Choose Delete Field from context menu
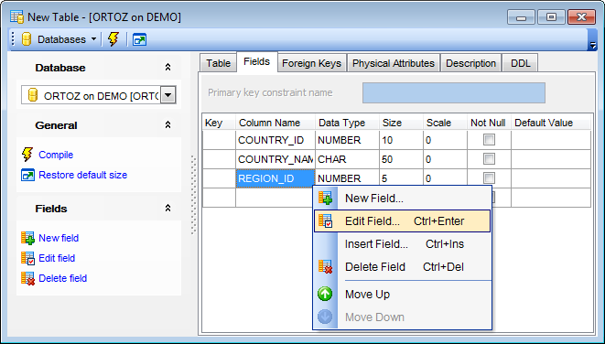Image resolution: width=605 pixels, height=344 pixels. pos(402,267)
